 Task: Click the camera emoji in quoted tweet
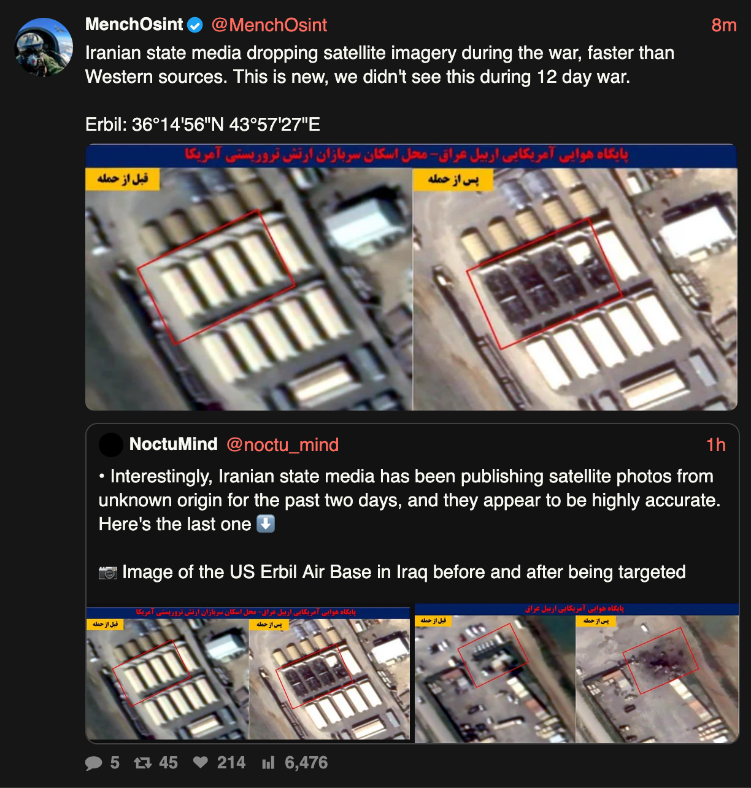(x=108, y=573)
